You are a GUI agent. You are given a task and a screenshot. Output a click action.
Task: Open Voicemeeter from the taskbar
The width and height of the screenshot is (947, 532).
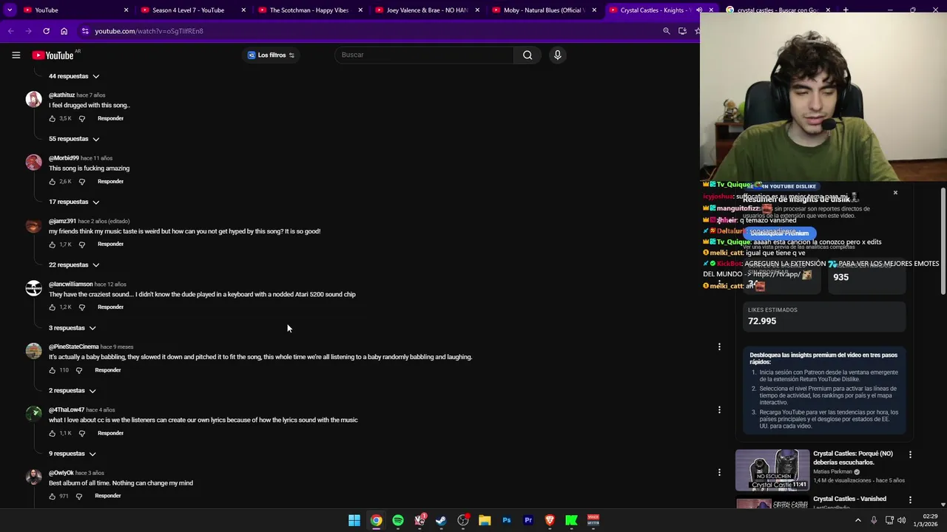pos(593,520)
